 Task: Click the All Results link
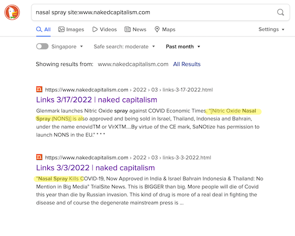tap(187, 64)
